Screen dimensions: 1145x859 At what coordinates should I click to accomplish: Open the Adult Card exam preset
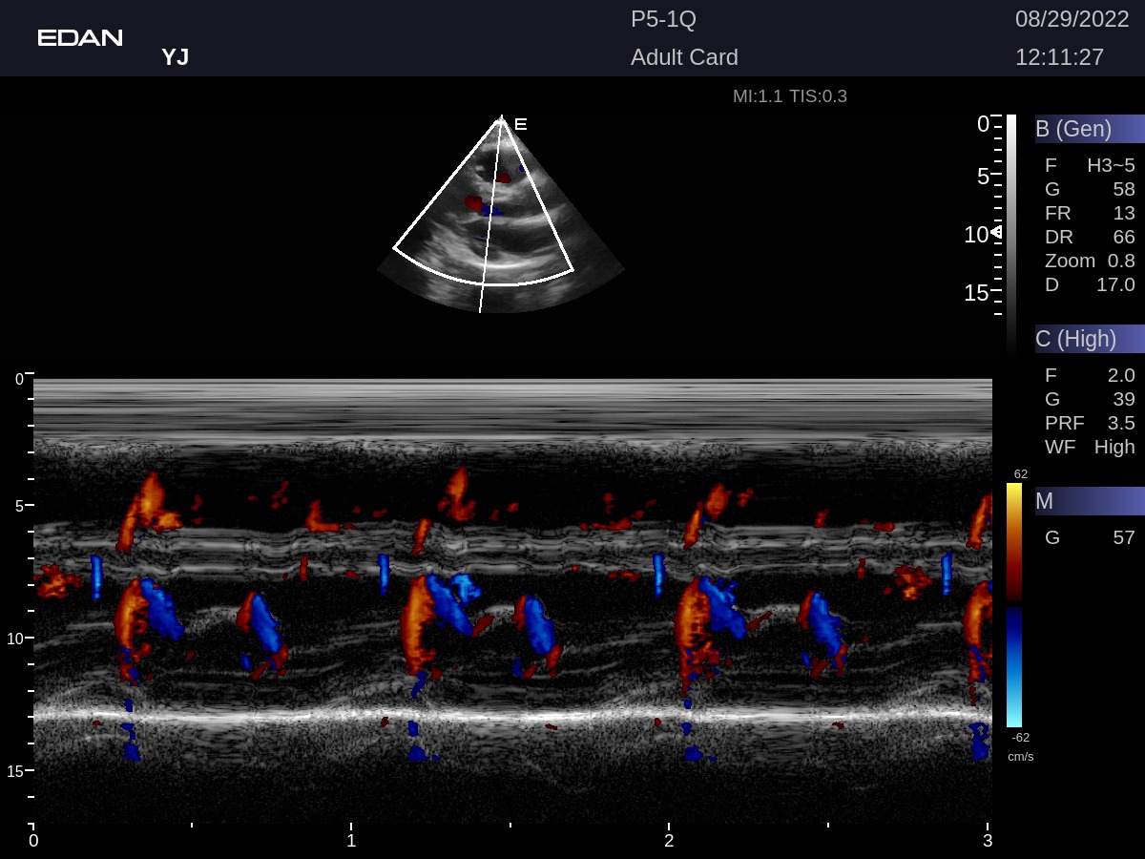point(684,57)
